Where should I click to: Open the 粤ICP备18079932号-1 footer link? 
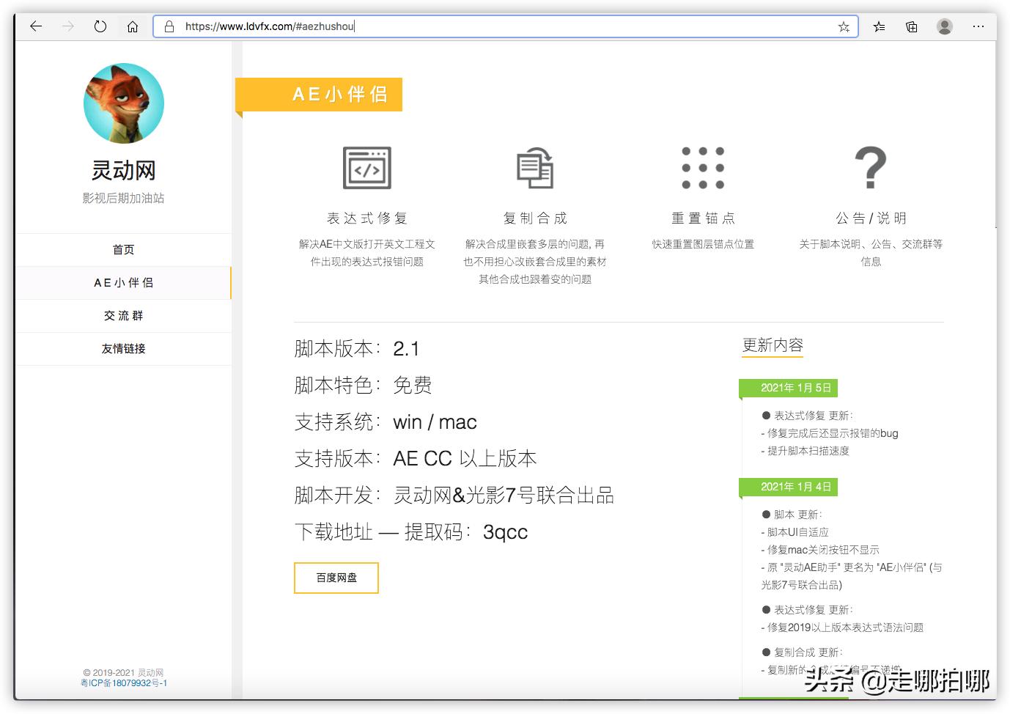tap(124, 682)
